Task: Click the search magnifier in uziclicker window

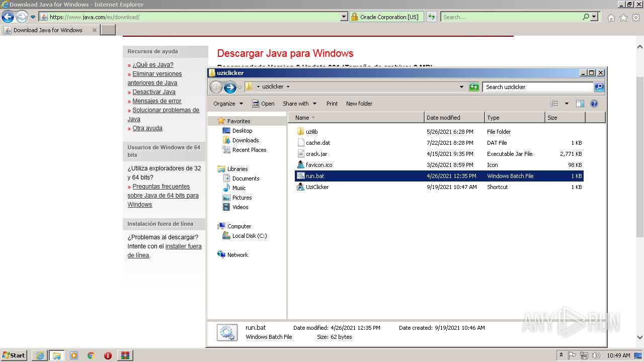Action: (x=599, y=87)
